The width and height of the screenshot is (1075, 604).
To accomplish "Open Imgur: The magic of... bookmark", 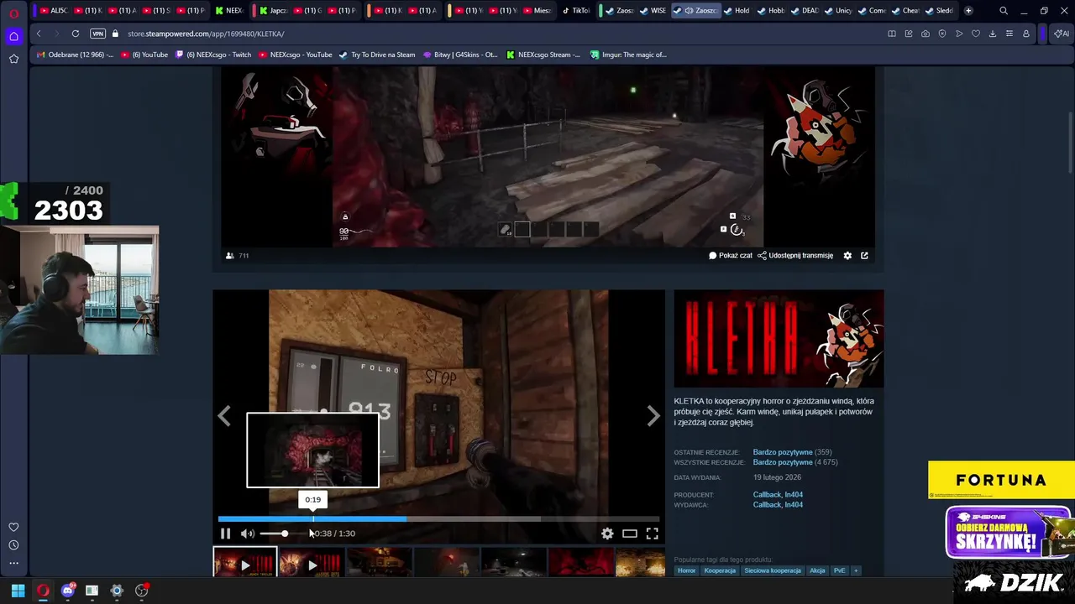I will click(628, 55).
